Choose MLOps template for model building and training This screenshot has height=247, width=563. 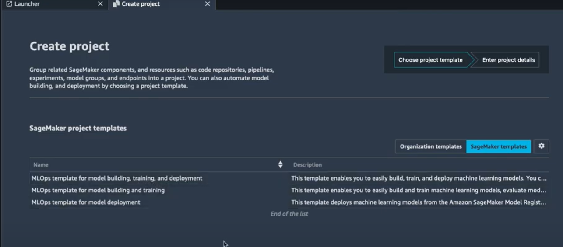coord(98,190)
